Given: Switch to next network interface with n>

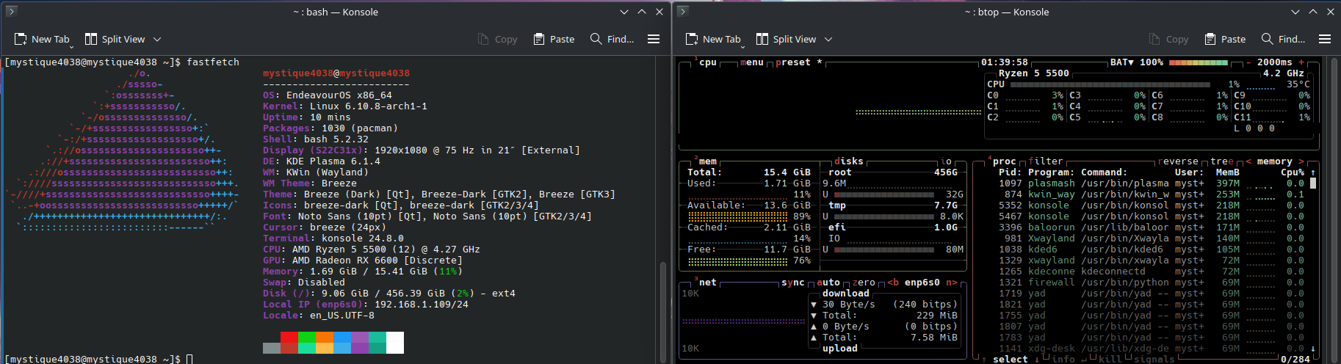Looking at the screenshot, I should click(x=952, y=283).
